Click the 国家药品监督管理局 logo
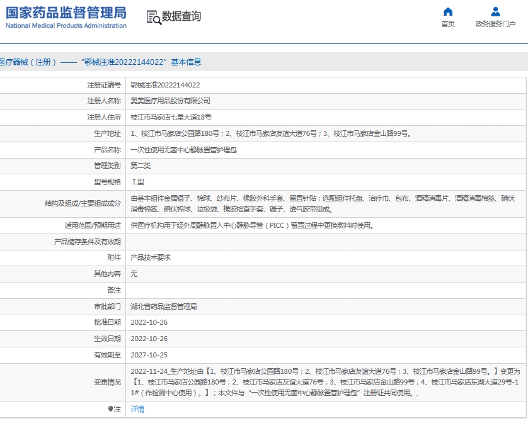The image size is (528, 421). (66, 13)
